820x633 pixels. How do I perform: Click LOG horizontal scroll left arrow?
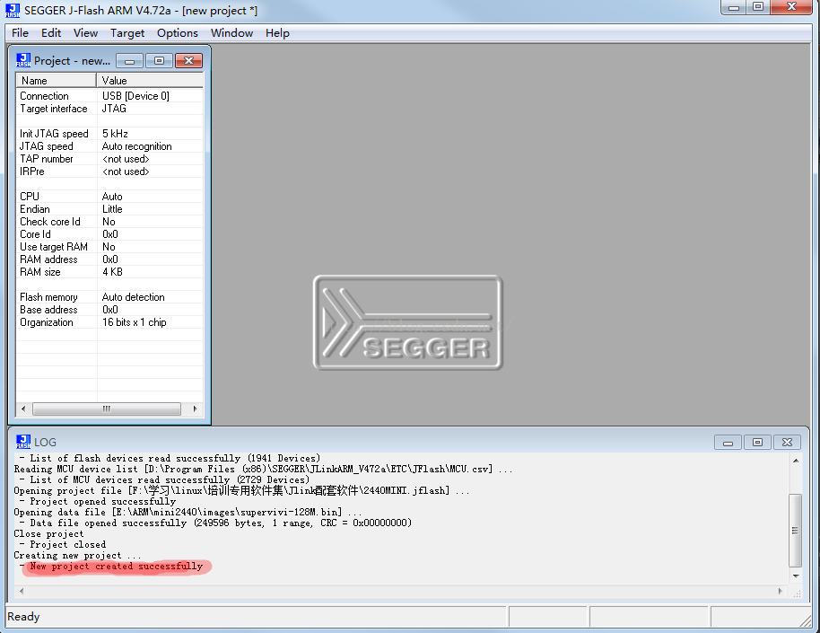coord(21,591)
